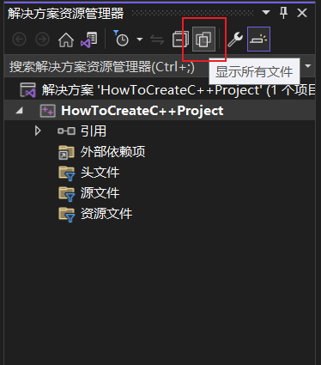
Task: Collapse the HowToCreateC++Project project node
Action: tap(19, 111)
